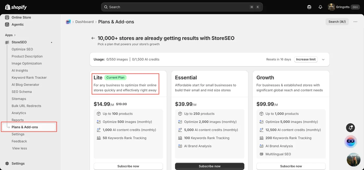Click Growth plan Multilingual SEO icon
This screenshot has height=170, width=364.
[x=261, y=154]
